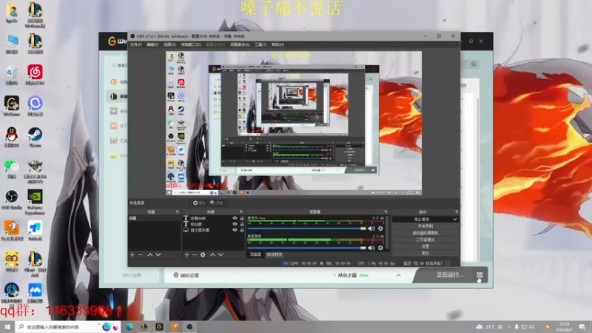Toggle visibility eye of first text source
Screen dimensions: 592x333
point(235,218)
